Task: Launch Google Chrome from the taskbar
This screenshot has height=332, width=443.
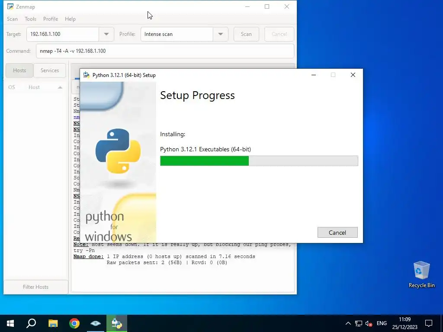Action: tap(74, 323)
